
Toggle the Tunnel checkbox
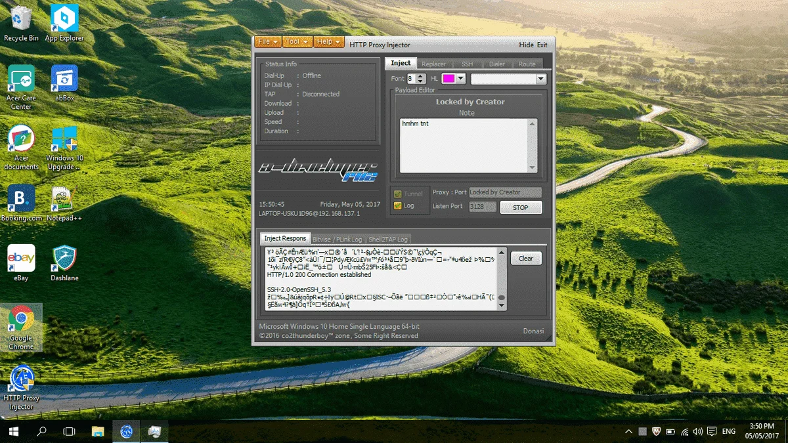click(x=397, y=194)
